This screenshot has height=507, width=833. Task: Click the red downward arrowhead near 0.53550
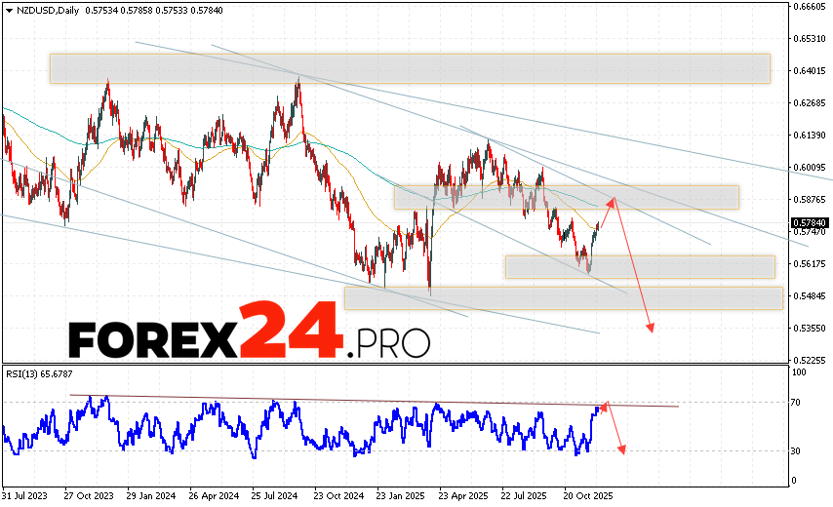(x=650, y=328)
